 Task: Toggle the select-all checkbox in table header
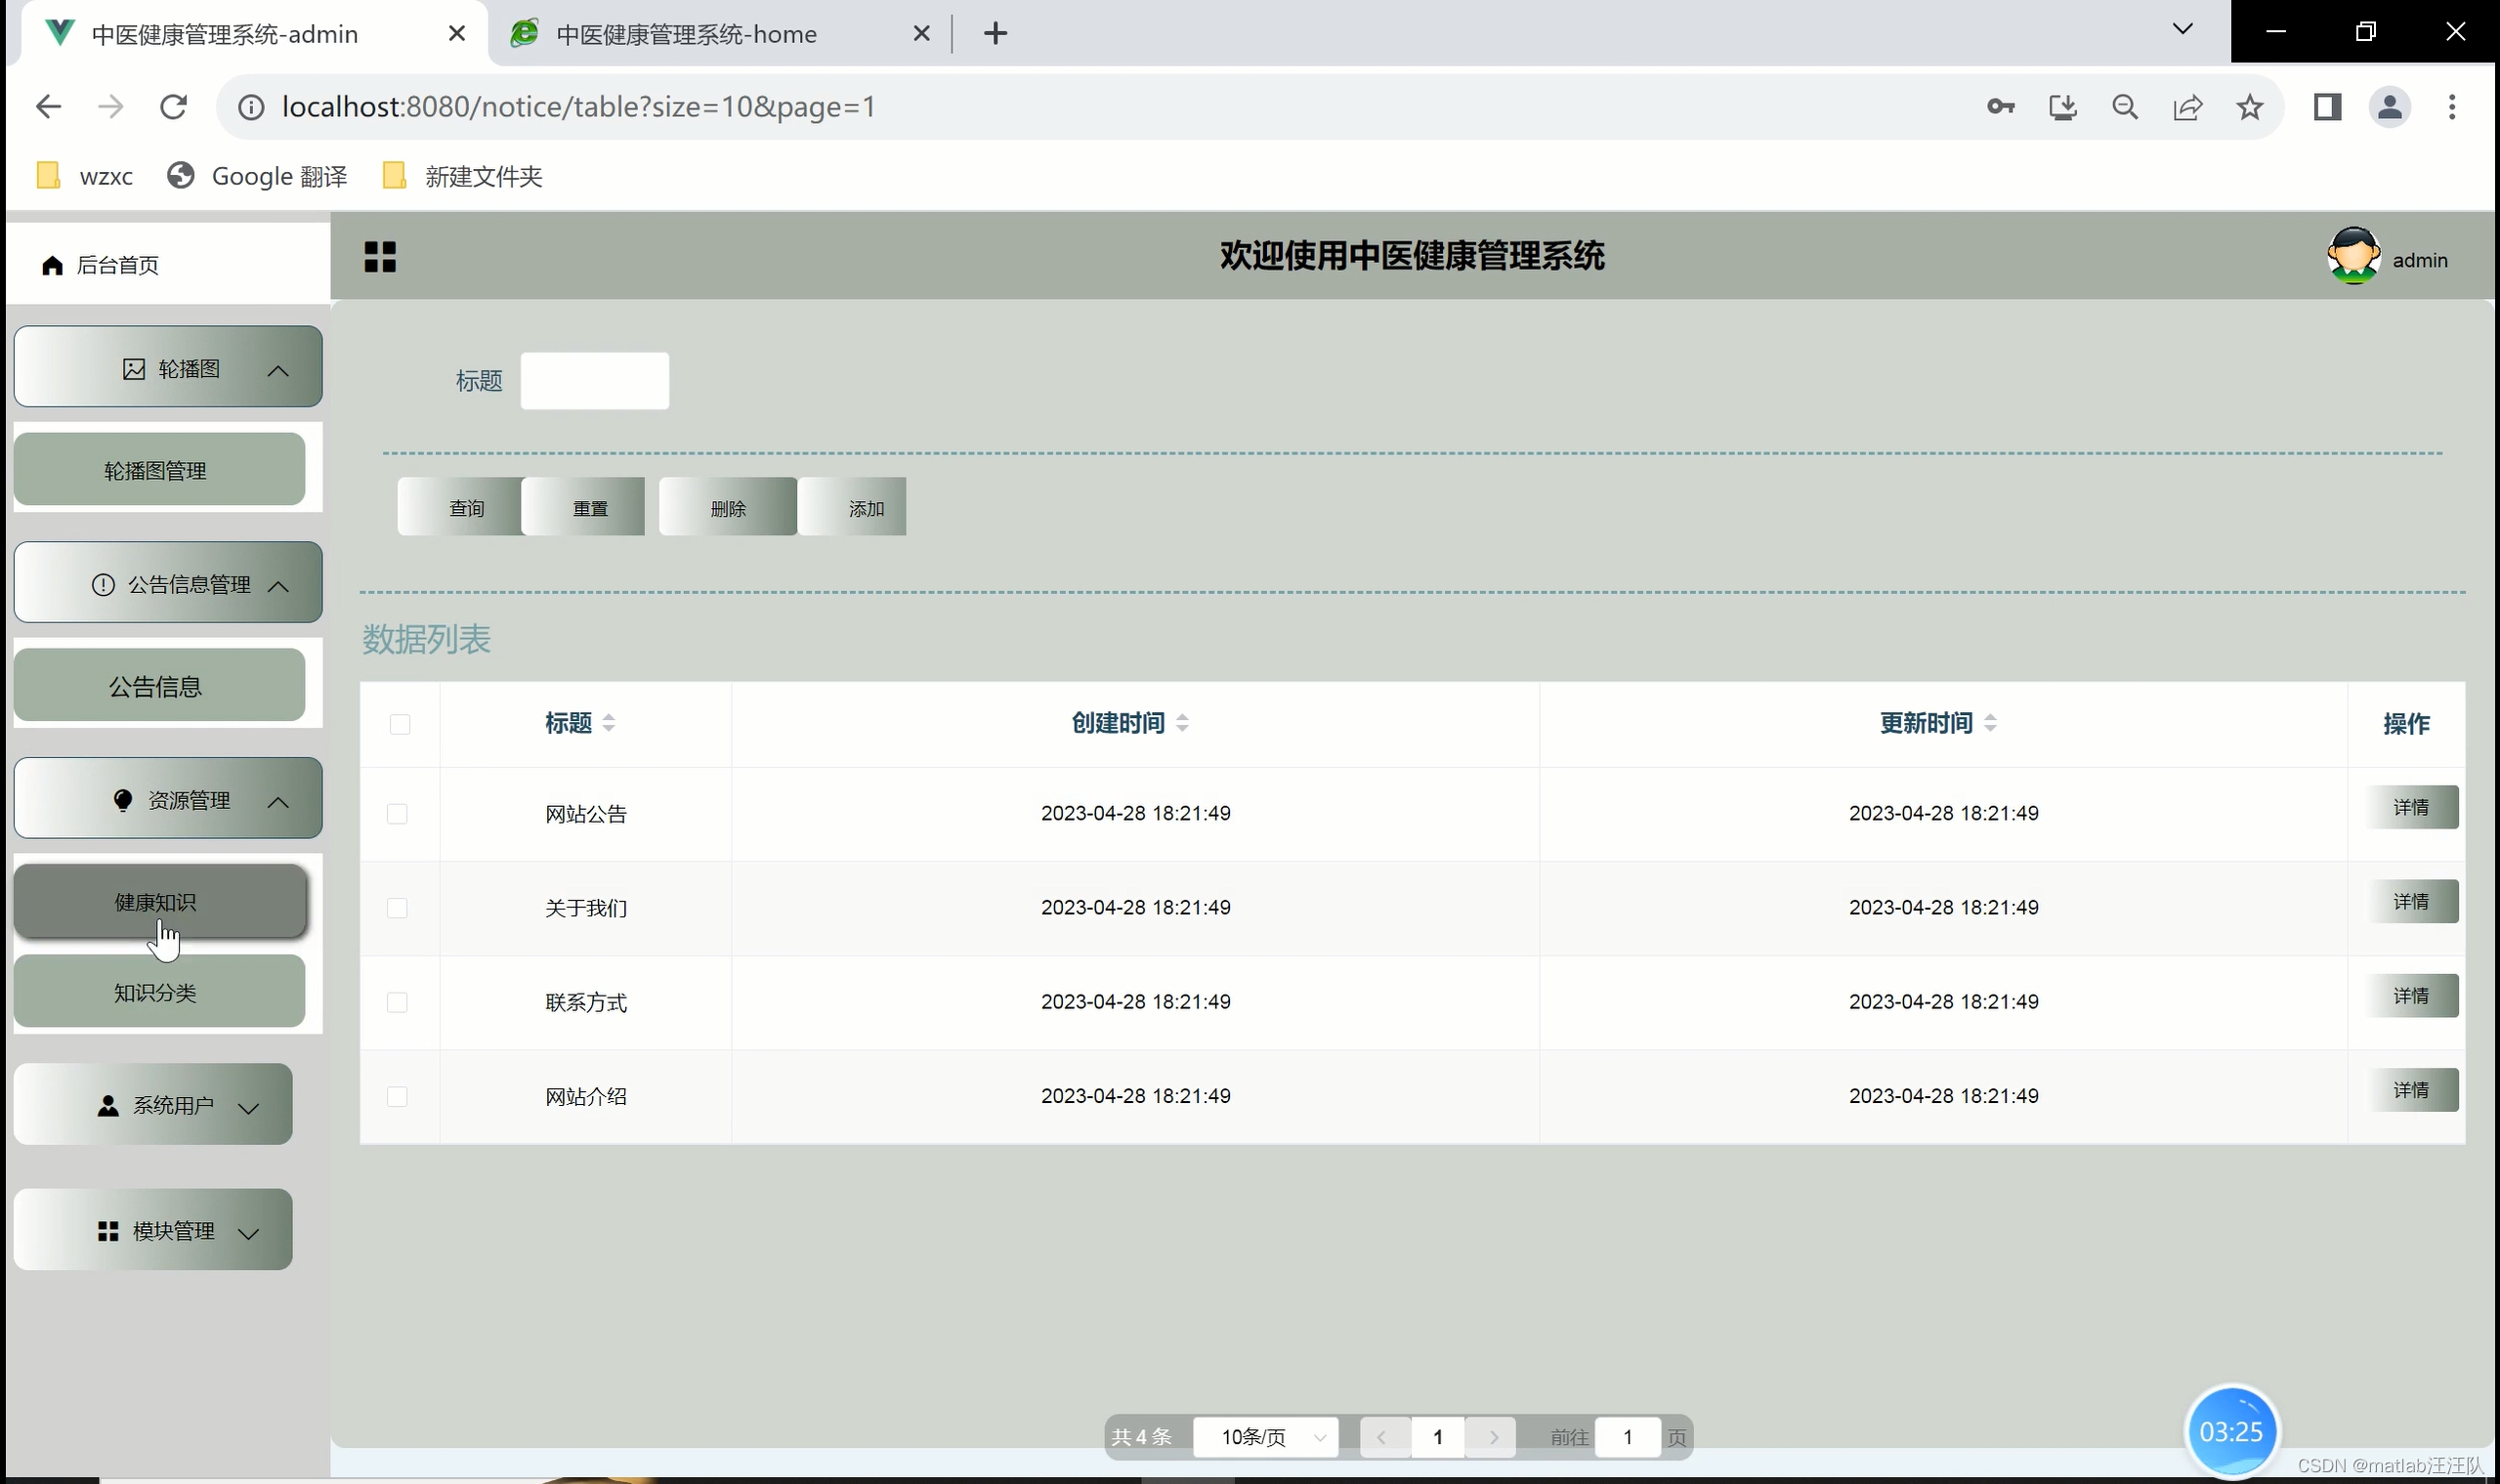click(x=400, y=724)
